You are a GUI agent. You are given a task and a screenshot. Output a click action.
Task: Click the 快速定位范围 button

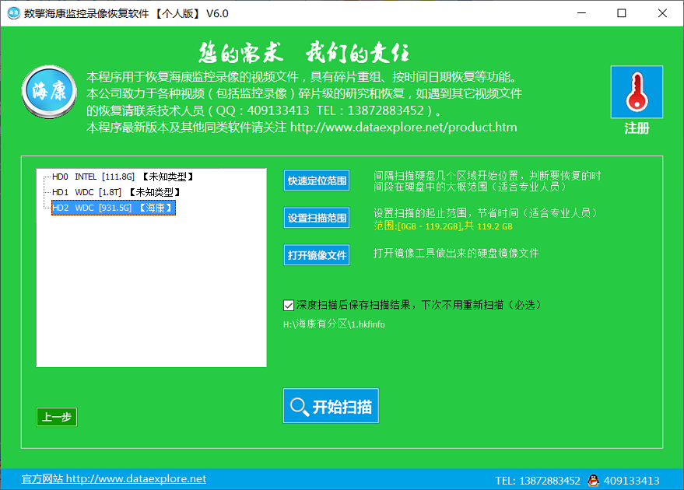tap(317, 180)
